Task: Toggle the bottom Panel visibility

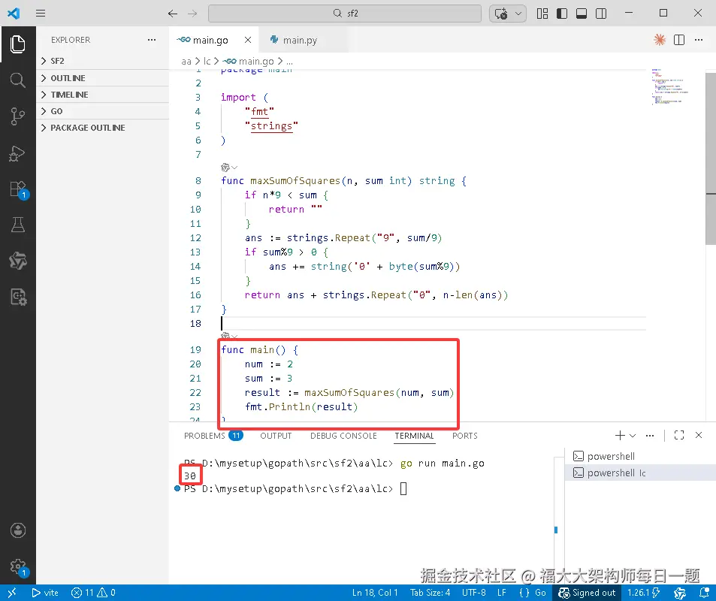Action: click(582, 14)
